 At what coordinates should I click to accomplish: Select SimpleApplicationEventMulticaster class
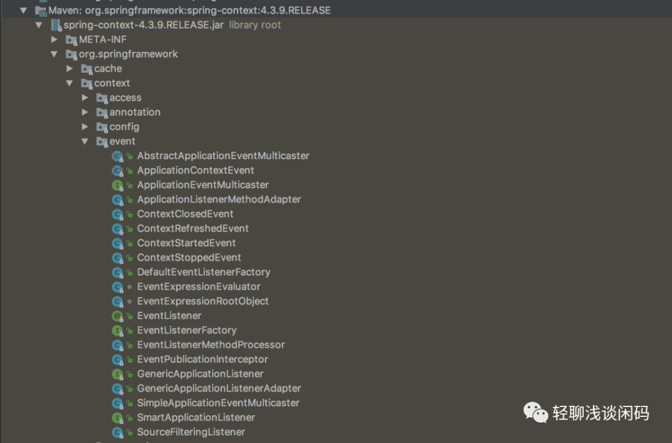218,403
